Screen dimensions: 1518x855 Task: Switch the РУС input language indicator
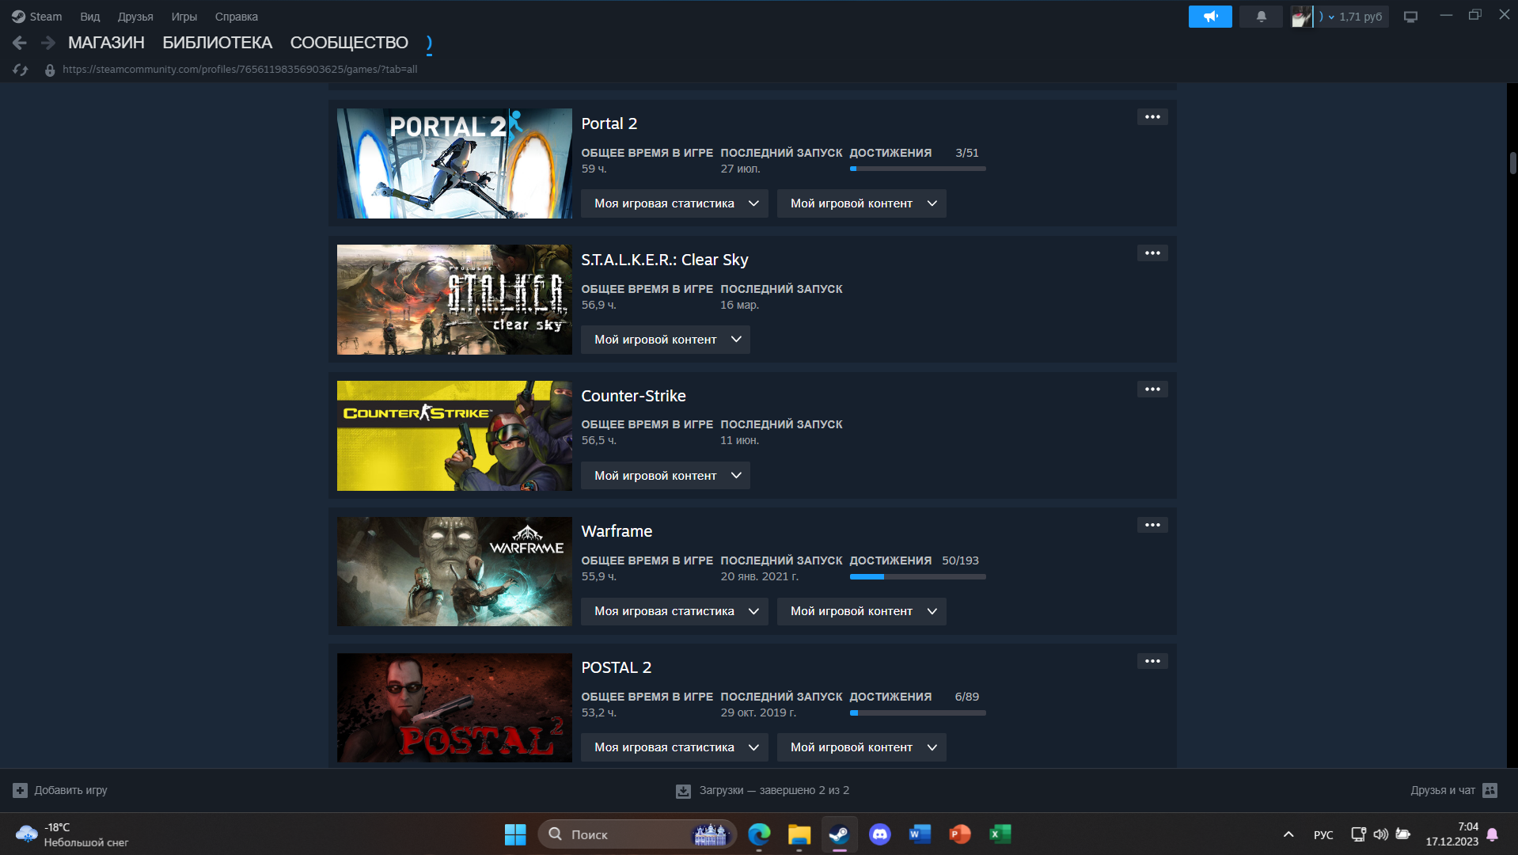[x=1323, y=834]
